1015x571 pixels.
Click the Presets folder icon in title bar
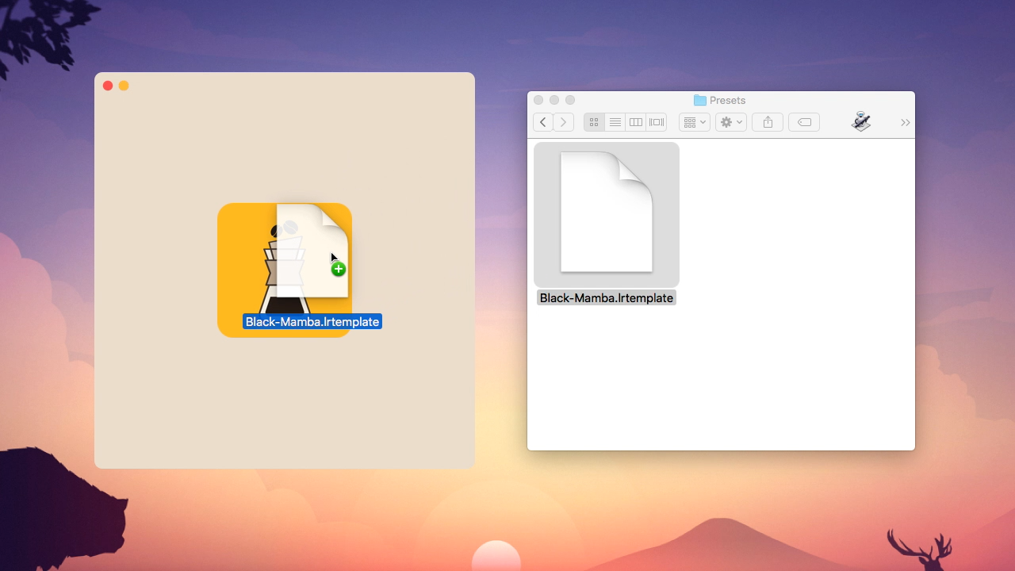(x=700, y=100)
